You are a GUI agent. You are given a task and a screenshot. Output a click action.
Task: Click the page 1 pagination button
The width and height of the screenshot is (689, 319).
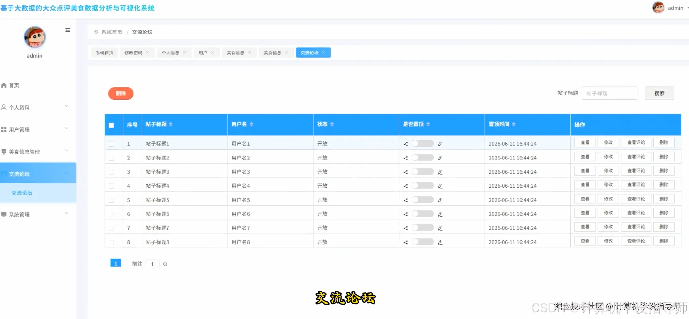(116, 263)
